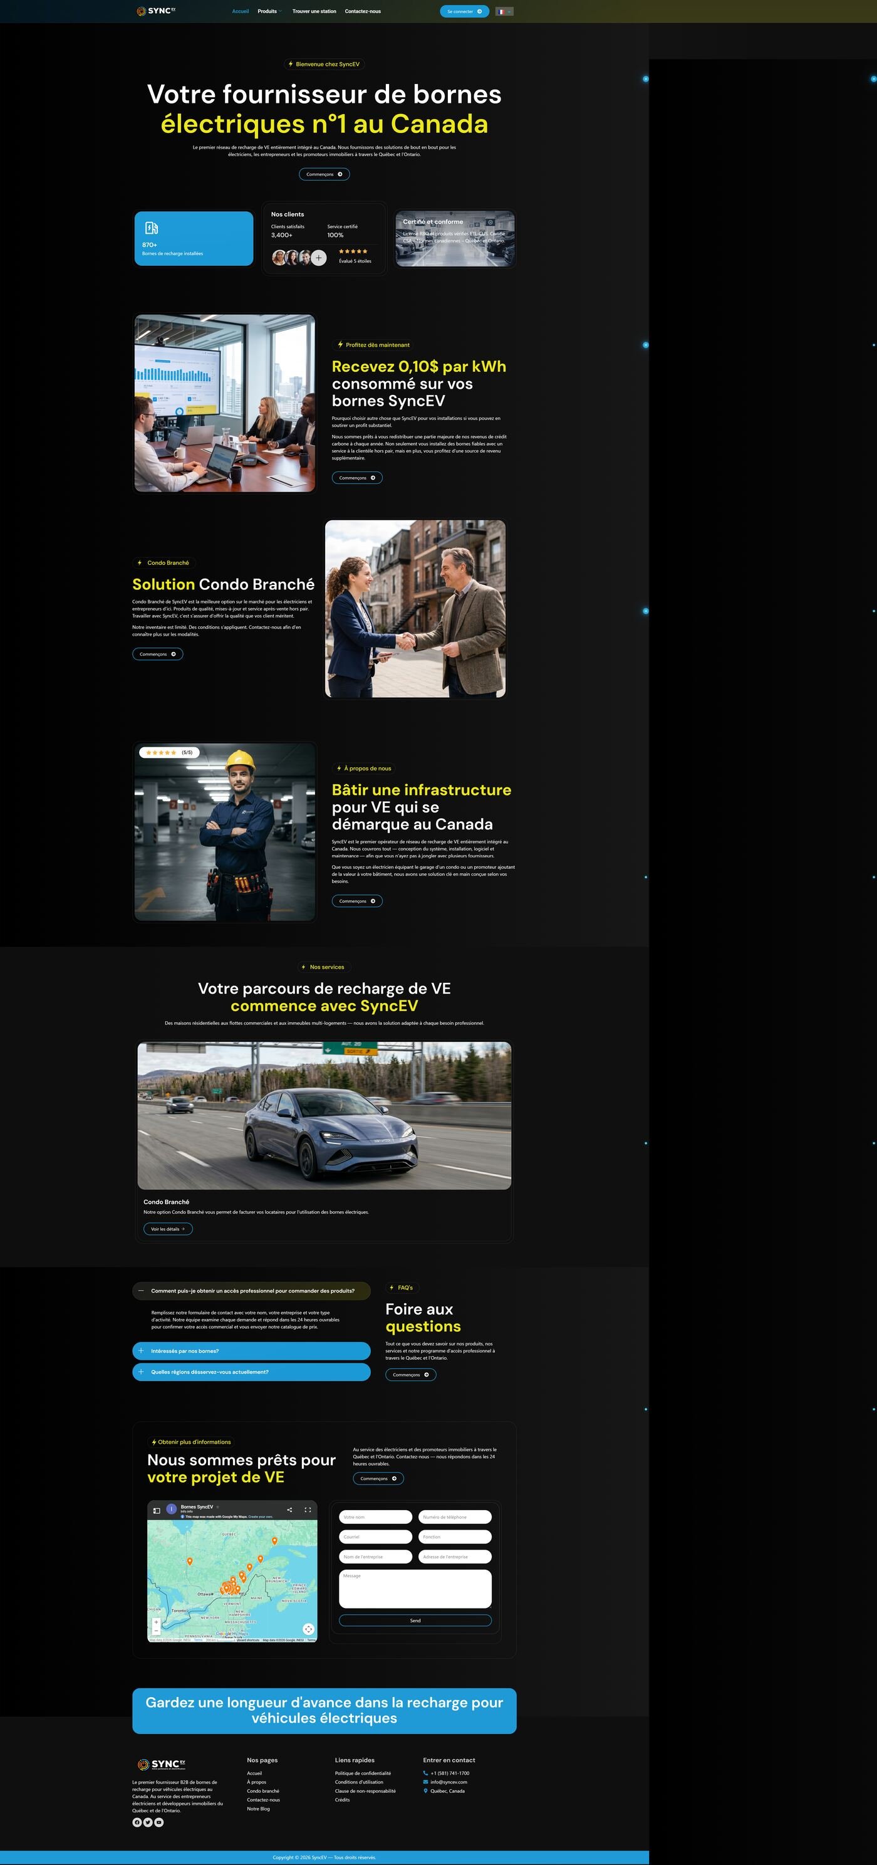Screen dimensions: 877x1865
Task: Click the five-star rating in Nos clients card
Action: coord(353,251)
